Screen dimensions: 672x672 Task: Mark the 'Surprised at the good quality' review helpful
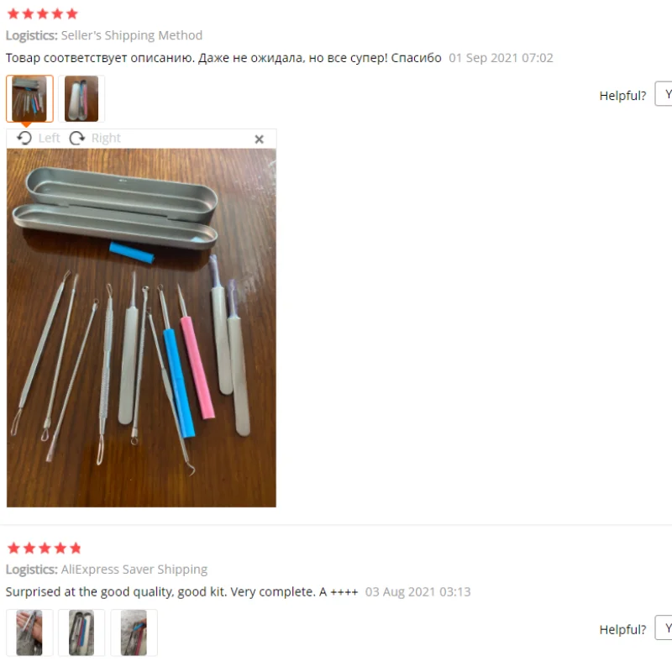point(663,627)
